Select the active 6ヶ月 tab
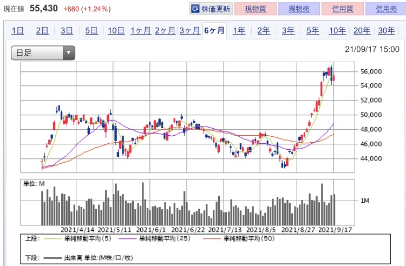Viewport: 406px width, 266px height. [x=214, y=30]
